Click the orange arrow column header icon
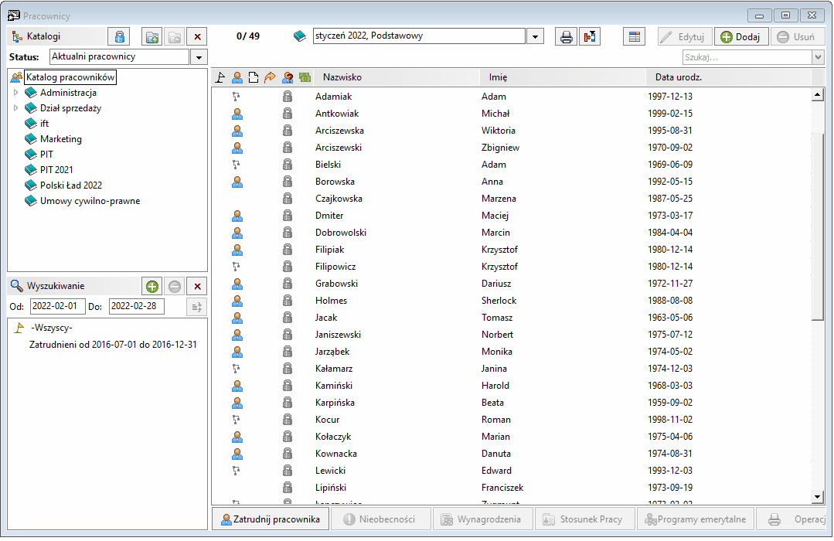 pos(271,77)
